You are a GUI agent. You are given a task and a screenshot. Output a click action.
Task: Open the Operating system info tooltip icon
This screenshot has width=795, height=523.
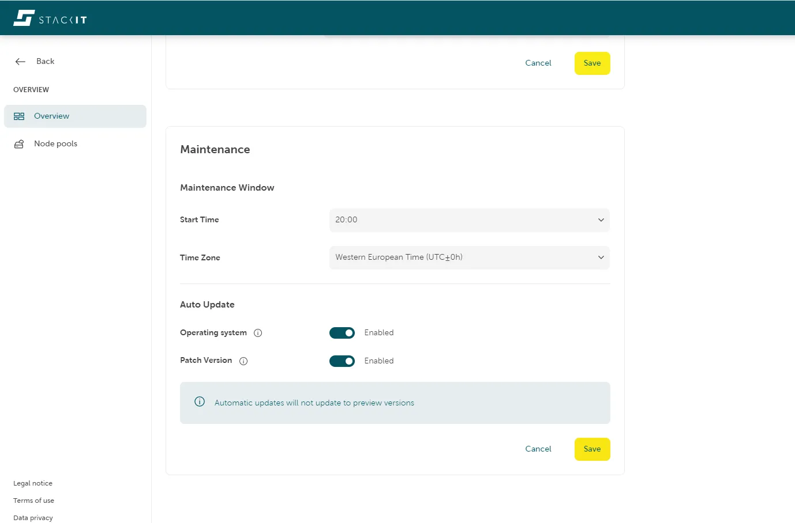pos(257,333)
